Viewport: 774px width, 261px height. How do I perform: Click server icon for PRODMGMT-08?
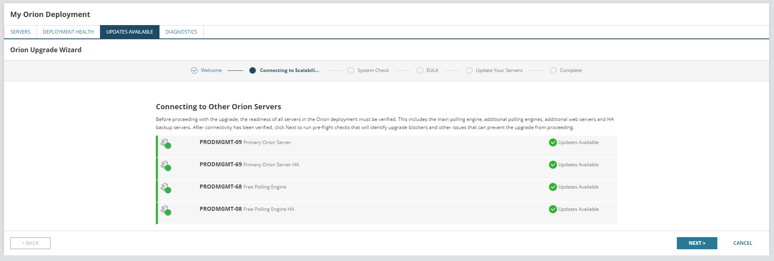point(166,210)
